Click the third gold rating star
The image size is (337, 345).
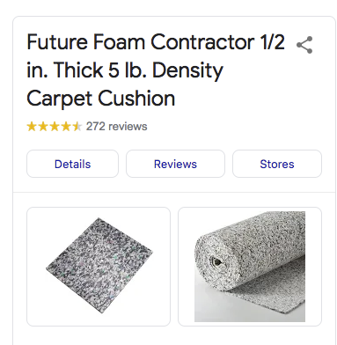pos(55,127)
